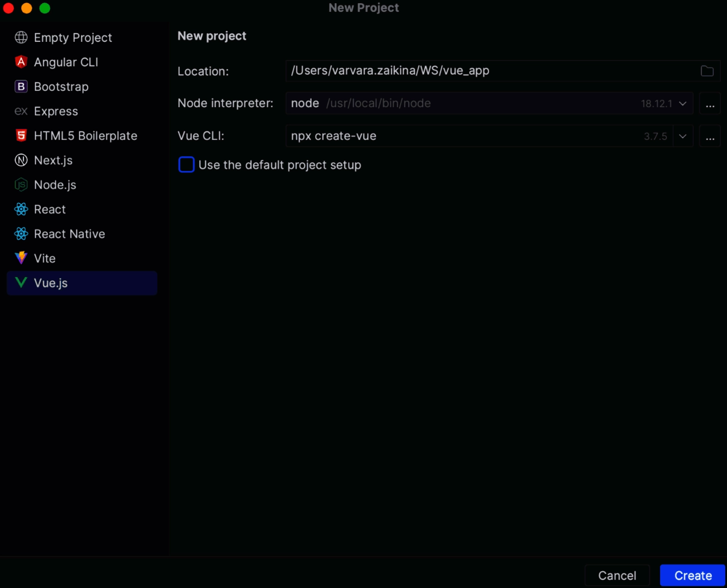The height and width of the screenshot is (588, 727).
Task: Expand the Node interpreter dropdown arrow
Action: (x=682, y=104)
